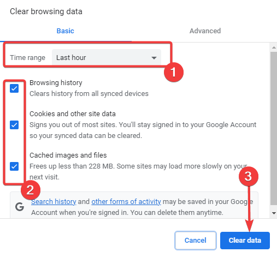Screen dimensions: 277x258
Task: Open the Search history link
Action: (x=54, y=202)
